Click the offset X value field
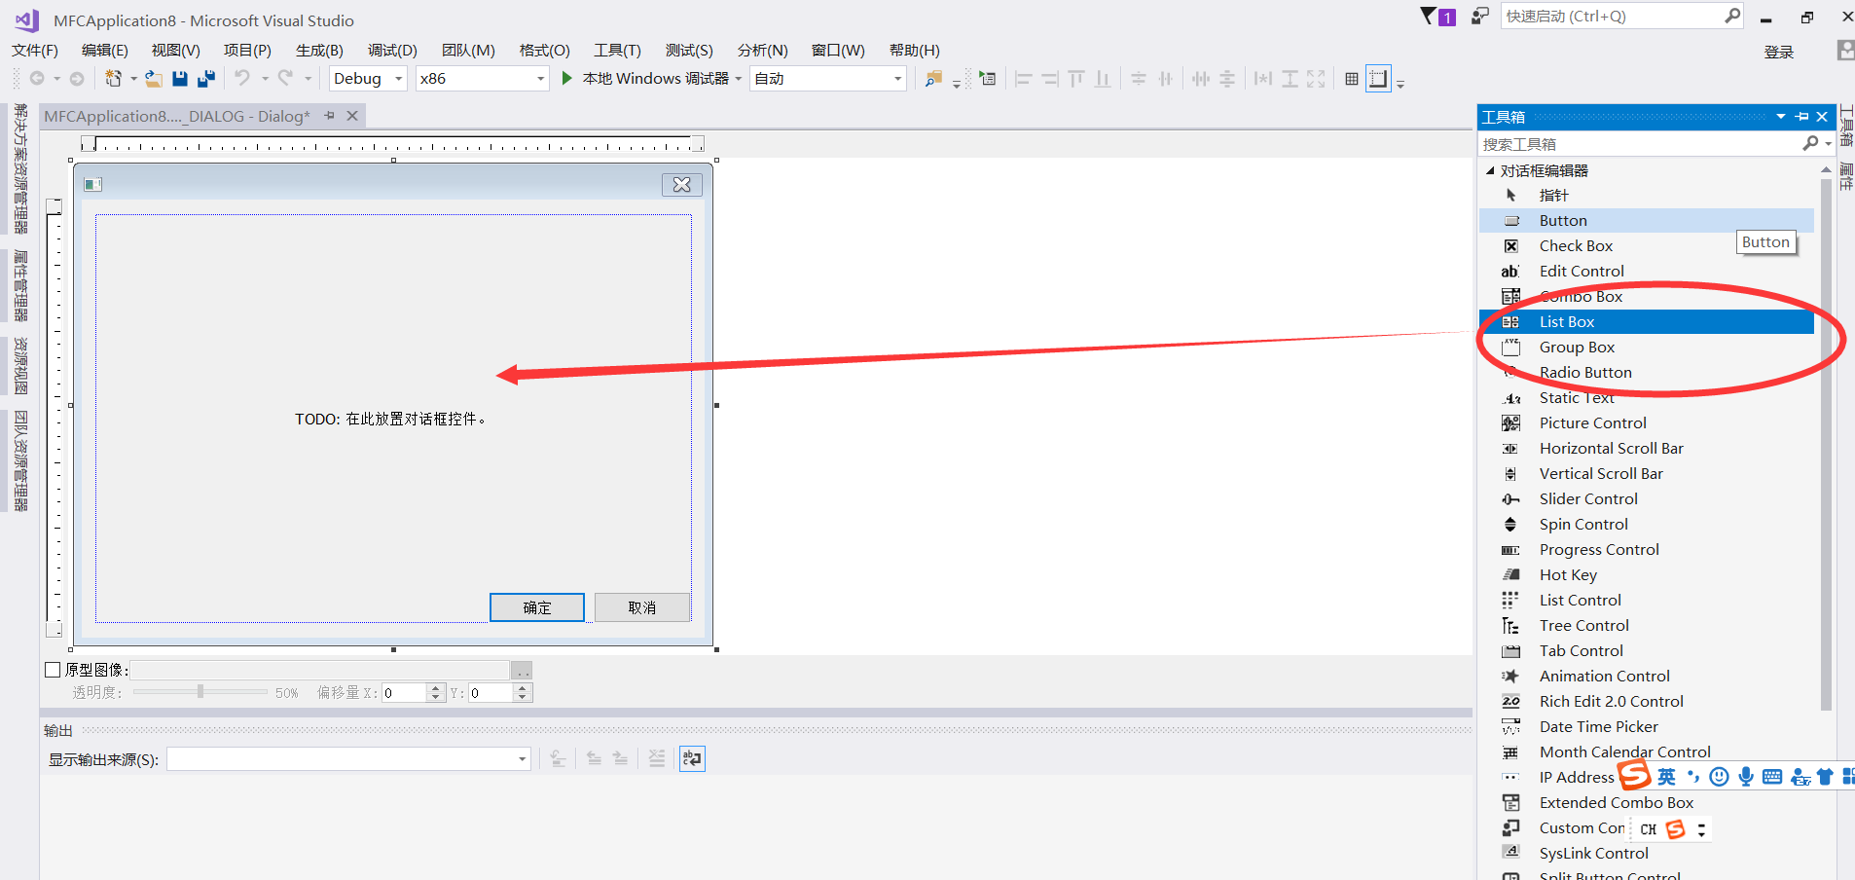The width and height of the screenshot is (1855, 880). tap(404, 693)
